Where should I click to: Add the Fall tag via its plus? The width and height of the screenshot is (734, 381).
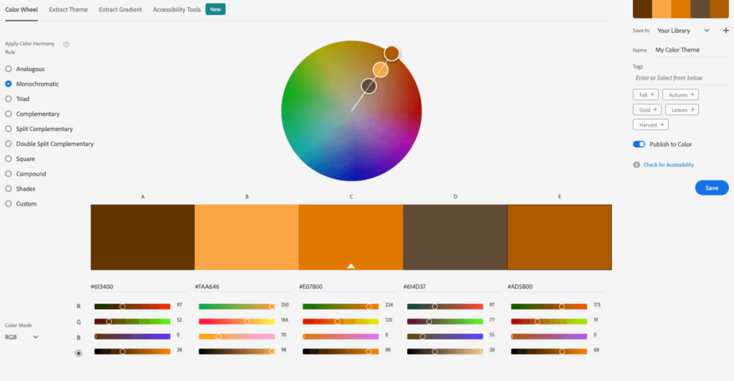coord(653,95)
